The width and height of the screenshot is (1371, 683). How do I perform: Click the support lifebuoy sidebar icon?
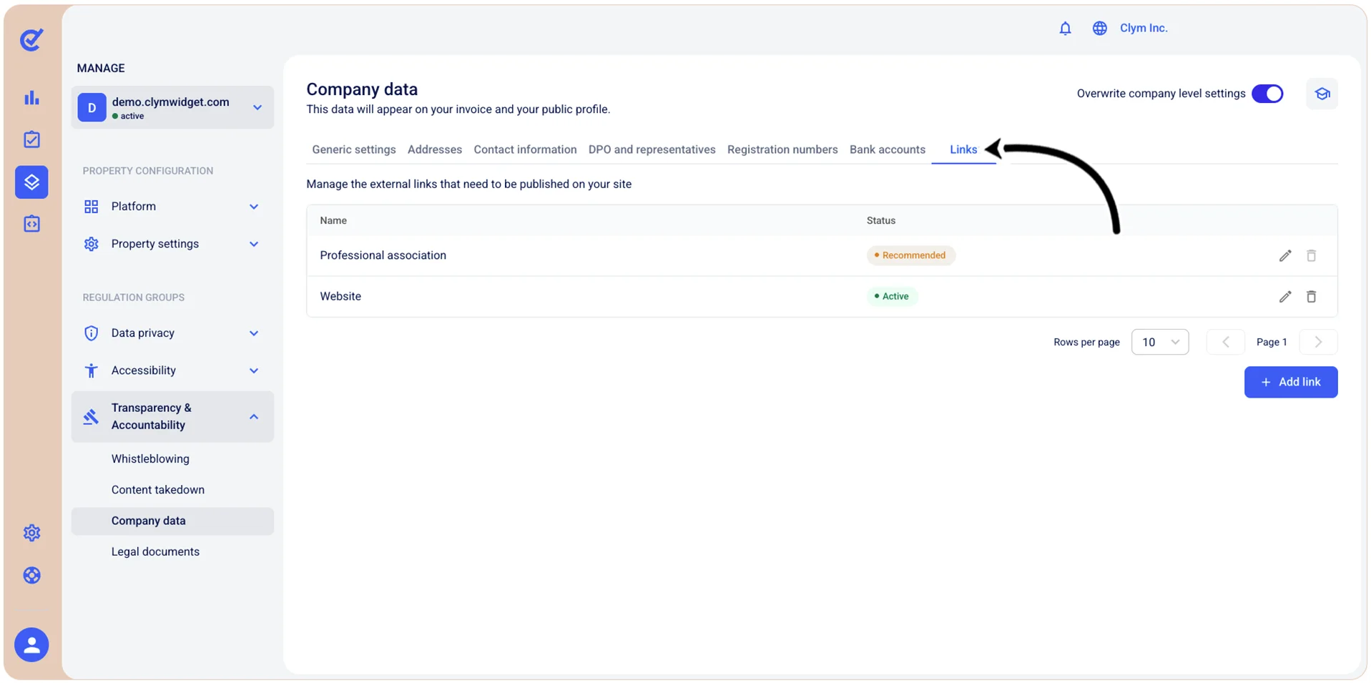click(x=31, y=575)
